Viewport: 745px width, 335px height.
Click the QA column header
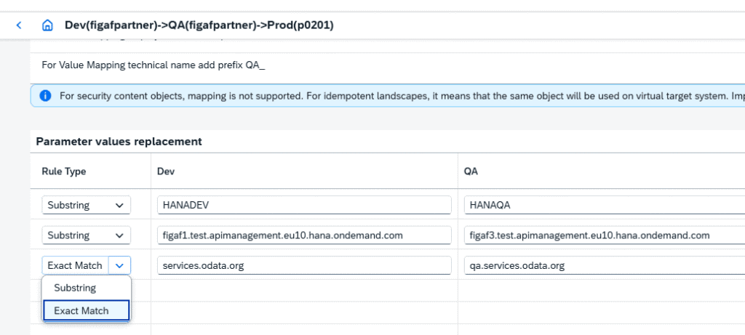[471, 171]
